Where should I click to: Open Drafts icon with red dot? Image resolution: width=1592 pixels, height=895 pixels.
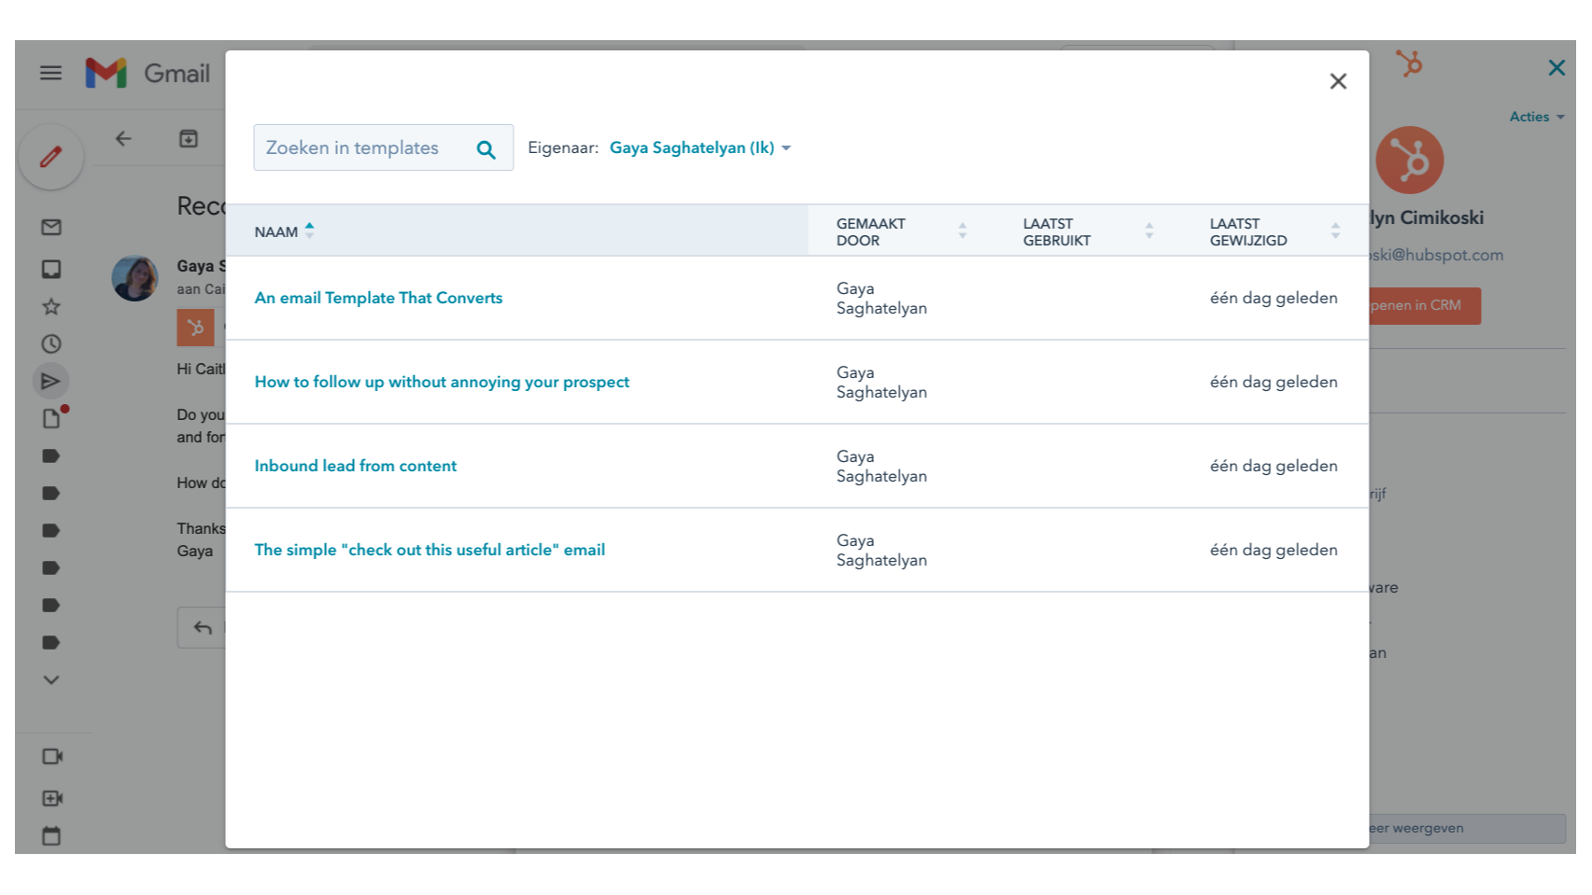[x=53, y=417]
